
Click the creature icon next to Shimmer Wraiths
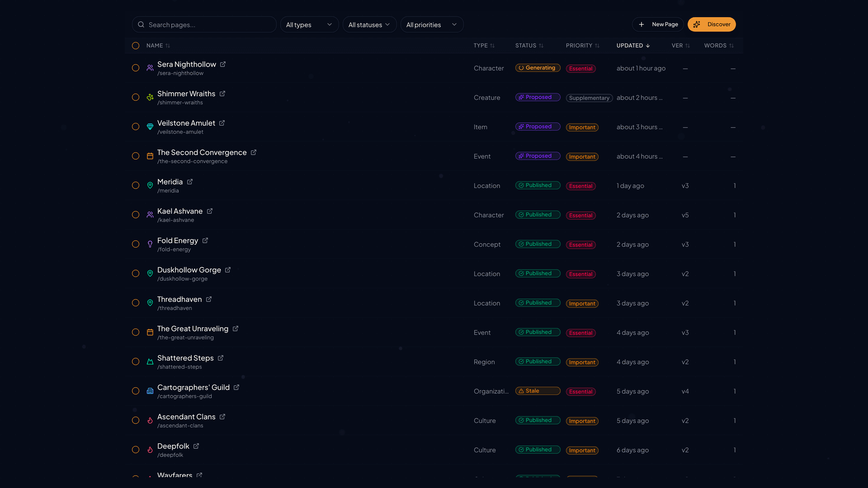[x=150, y=97]
